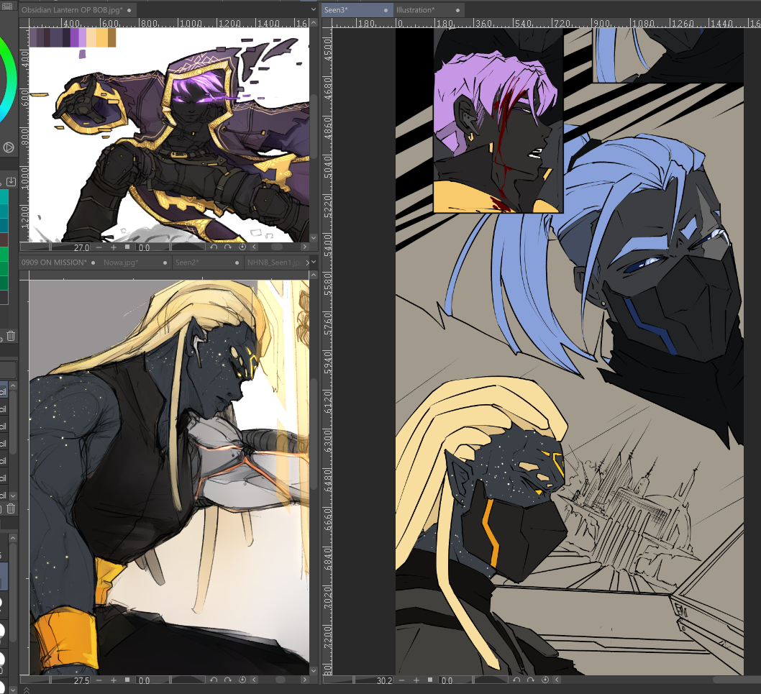Click the brush list up arrow

click(x=13, y=385)
